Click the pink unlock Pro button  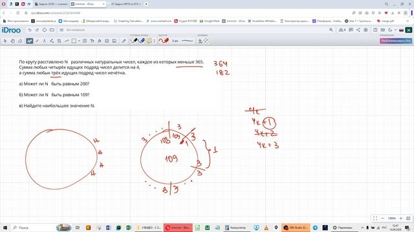tap(396, 41)
